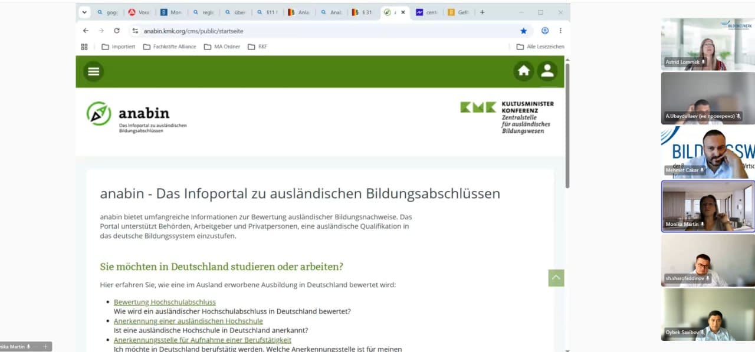755x352 pixels.
Task: Open the Bewertung Hochschulabschluss link
Action: [165, 302]
